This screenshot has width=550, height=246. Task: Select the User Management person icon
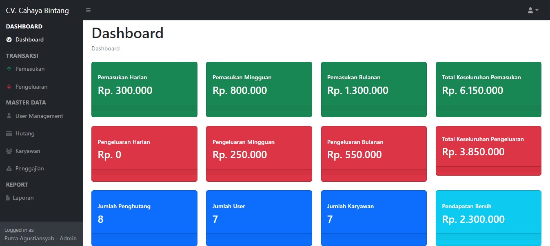(x=9, y=116)
